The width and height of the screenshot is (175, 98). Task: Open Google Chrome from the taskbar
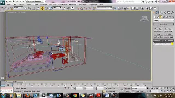point(75,95)
